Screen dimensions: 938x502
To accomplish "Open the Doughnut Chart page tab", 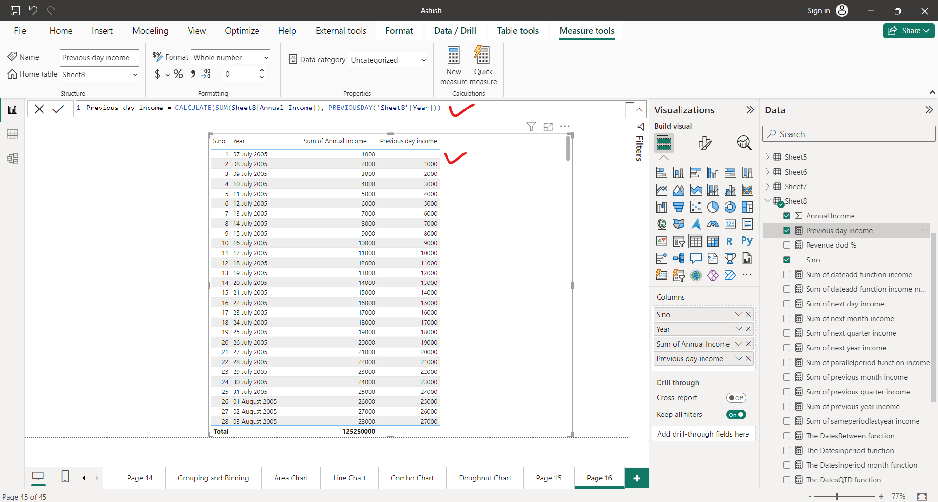I will 484,478.
